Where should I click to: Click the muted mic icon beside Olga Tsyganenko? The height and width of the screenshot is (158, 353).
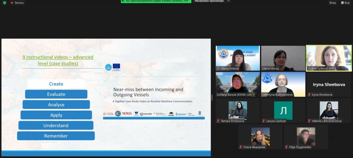click(286, 147)
